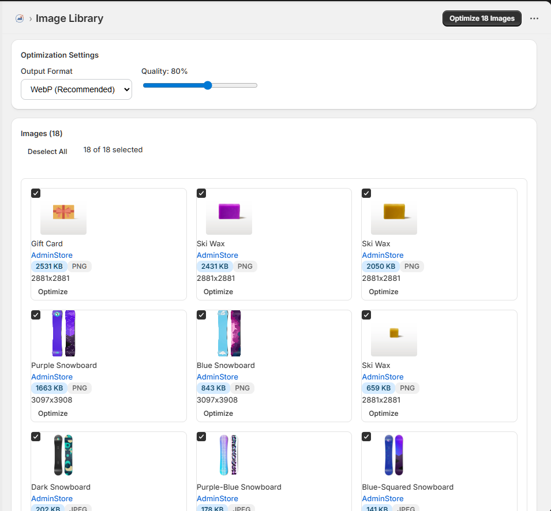The width and height of the screenshot is (551, 511).
Task: Select the Gift Card thumbnail
Action: click(63, 212)
